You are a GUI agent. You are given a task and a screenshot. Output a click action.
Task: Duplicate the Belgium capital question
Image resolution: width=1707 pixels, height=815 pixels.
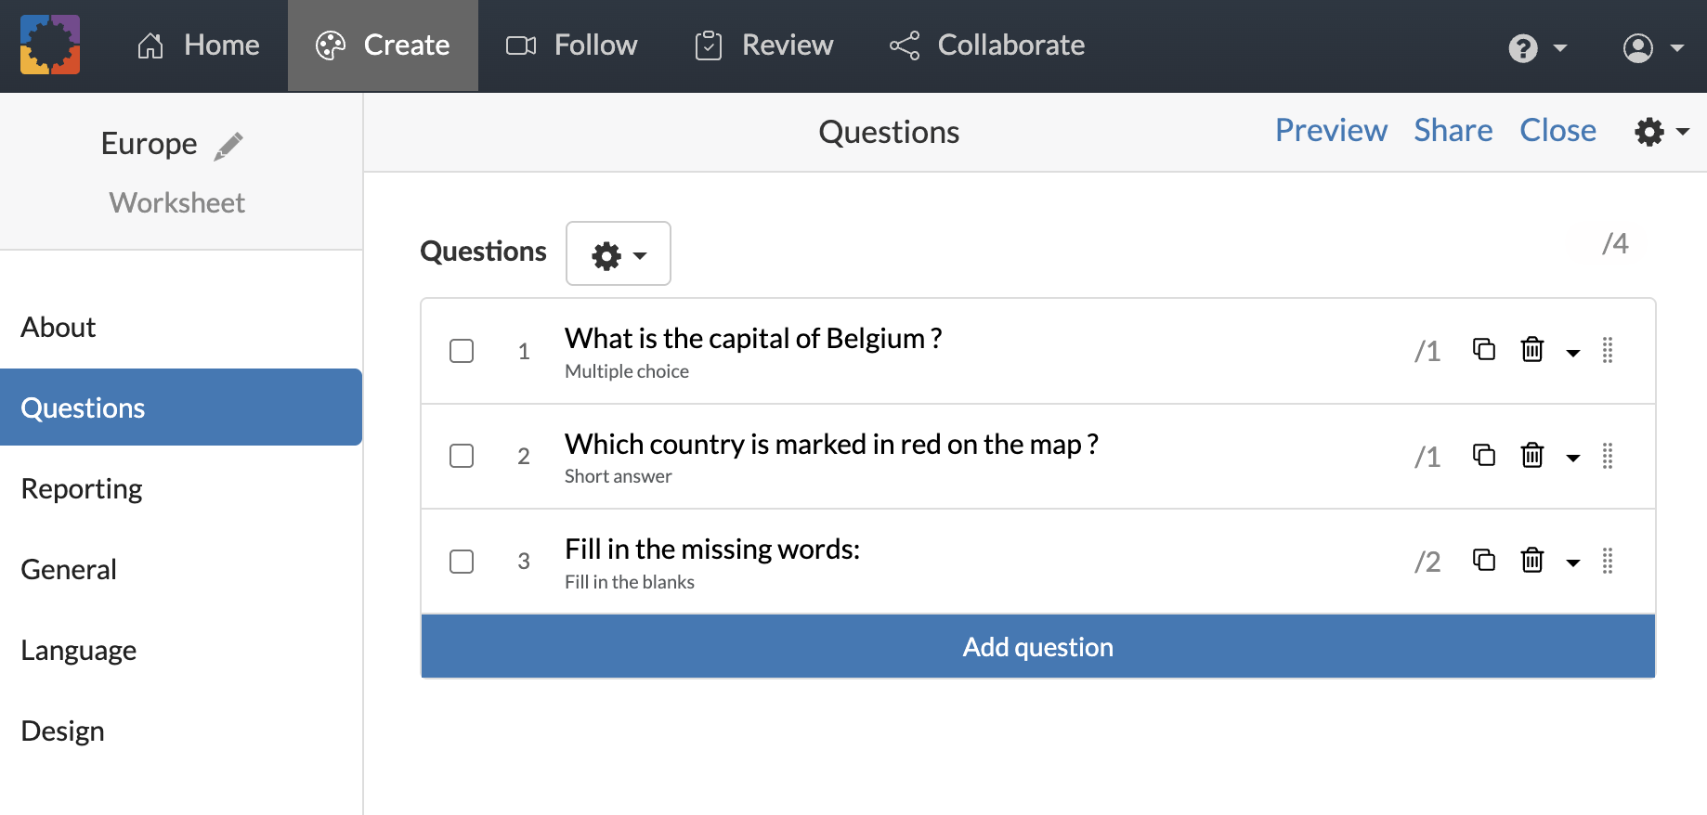[1484, 349]
